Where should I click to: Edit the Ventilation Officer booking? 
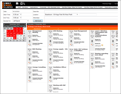(x=50, y=81)
